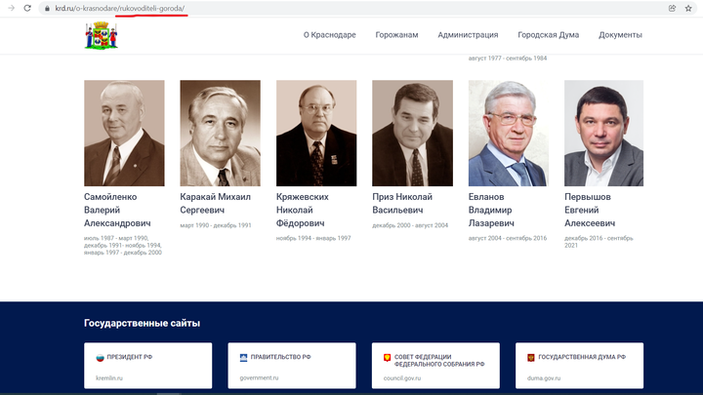Viewport: 703px width, 395px height.
Task: Click the ПРАВИТЕЛЬСТВО РФ card title
Action: (x=280, y=357)
